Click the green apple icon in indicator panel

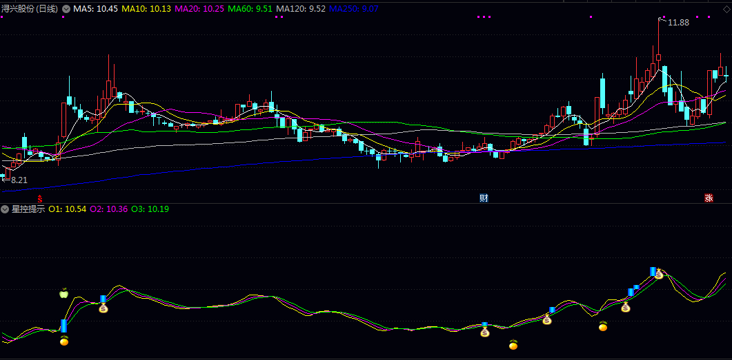(64, 294)
